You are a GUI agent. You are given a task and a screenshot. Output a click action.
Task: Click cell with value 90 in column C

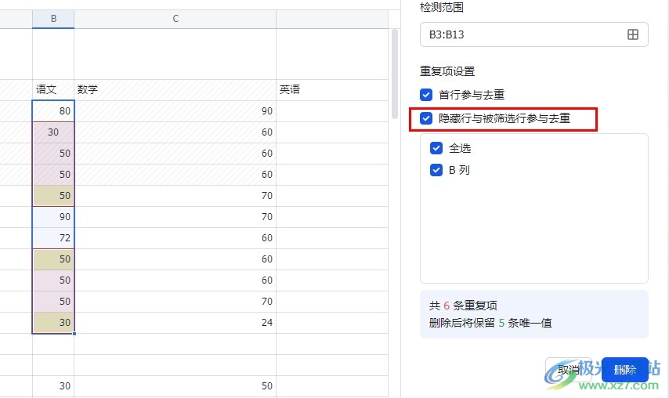(x=175, y=111)
